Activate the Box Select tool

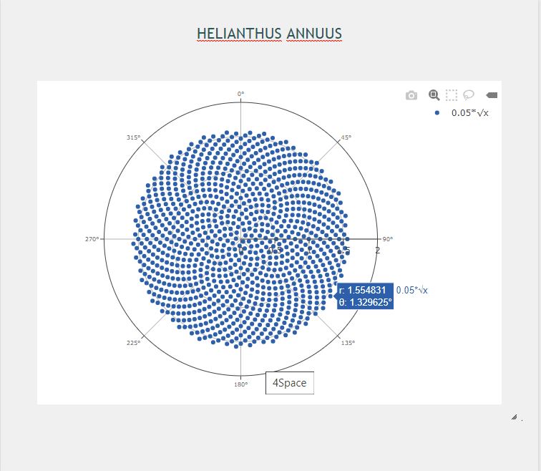coord(452,95)
